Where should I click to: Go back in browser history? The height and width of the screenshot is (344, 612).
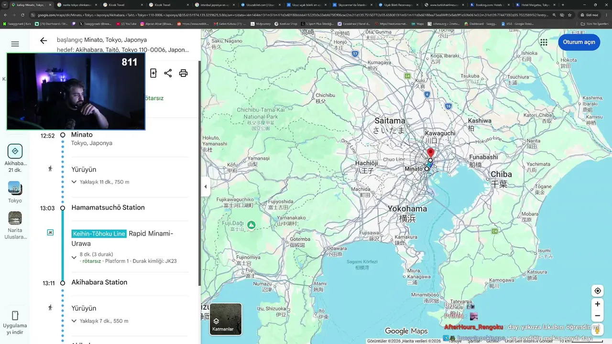[5, 15]
